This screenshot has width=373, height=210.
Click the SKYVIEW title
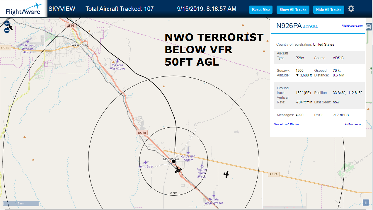pos(62,9)
